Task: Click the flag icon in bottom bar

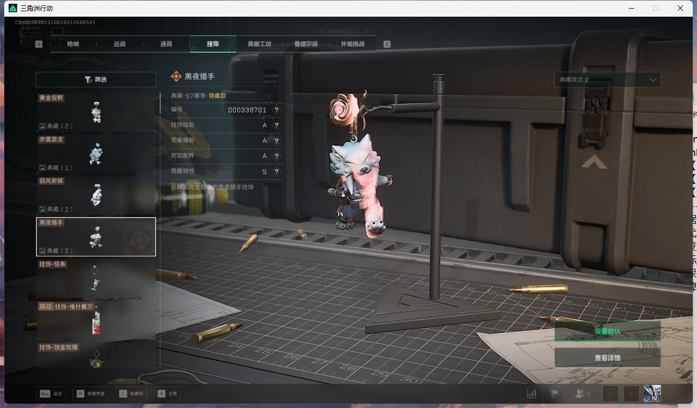Action: [x=553, y=394]
